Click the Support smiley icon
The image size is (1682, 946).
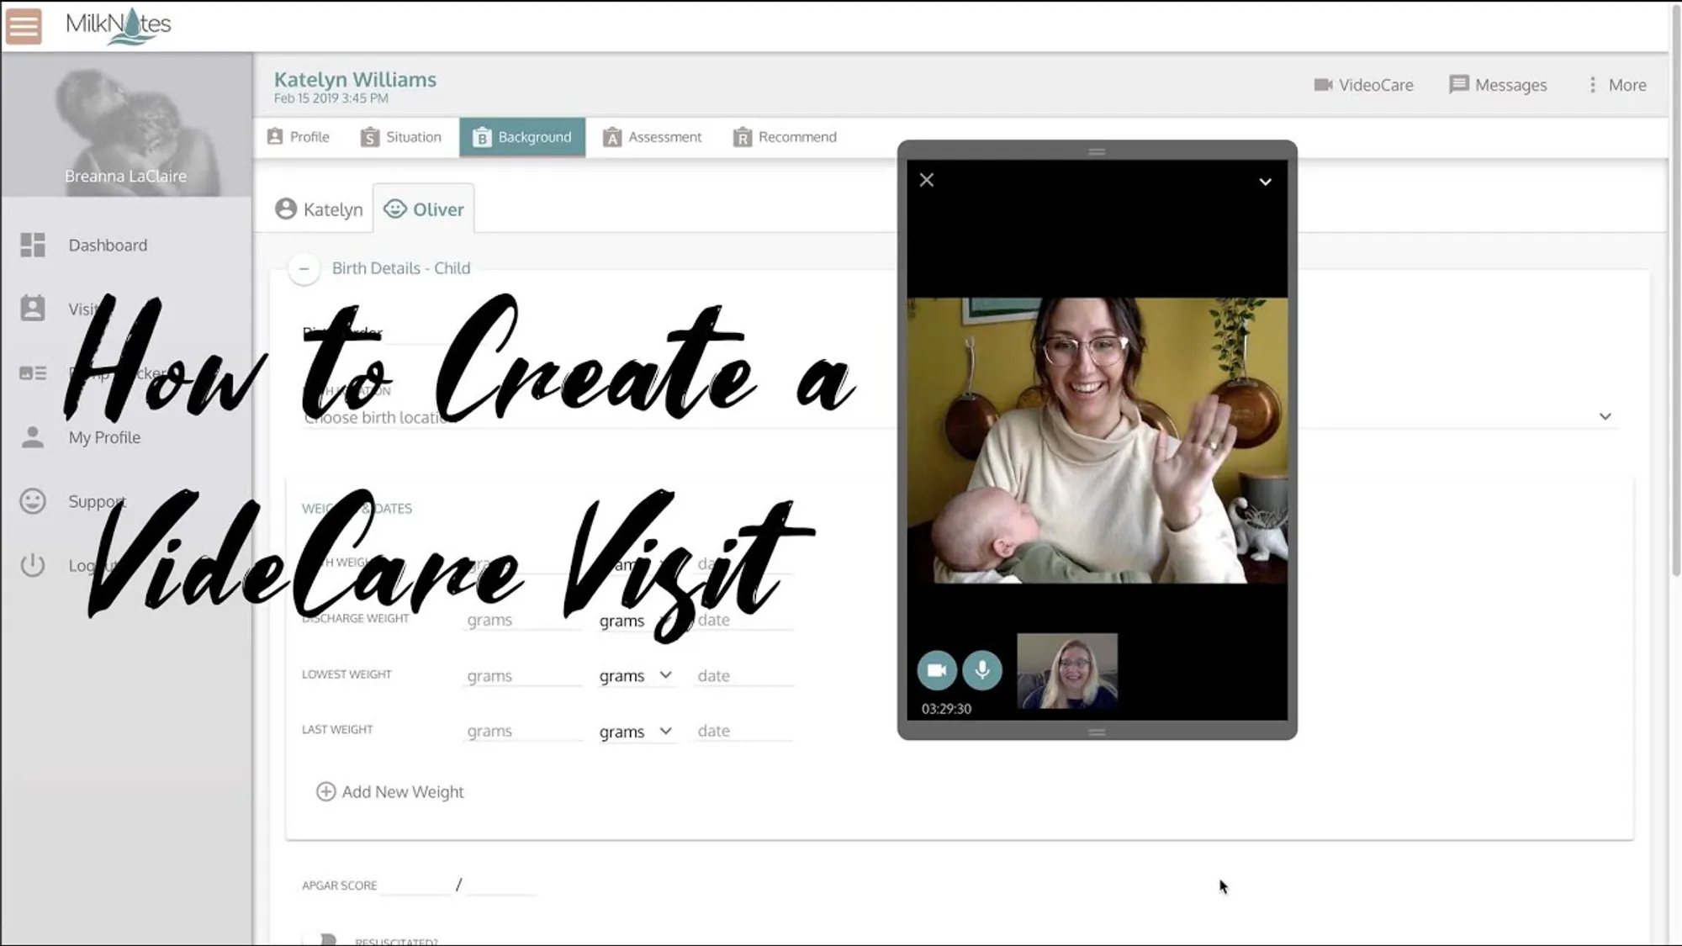[33, 501]
